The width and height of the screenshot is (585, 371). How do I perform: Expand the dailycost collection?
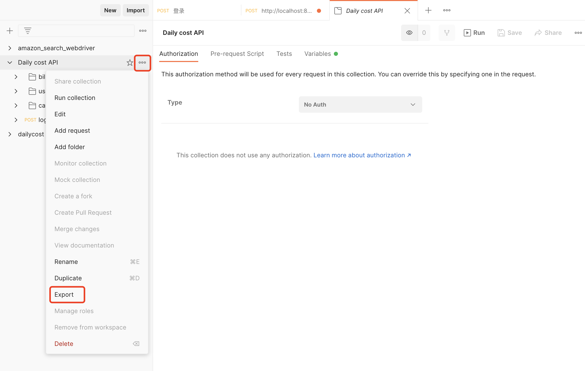tap(10, 134)
